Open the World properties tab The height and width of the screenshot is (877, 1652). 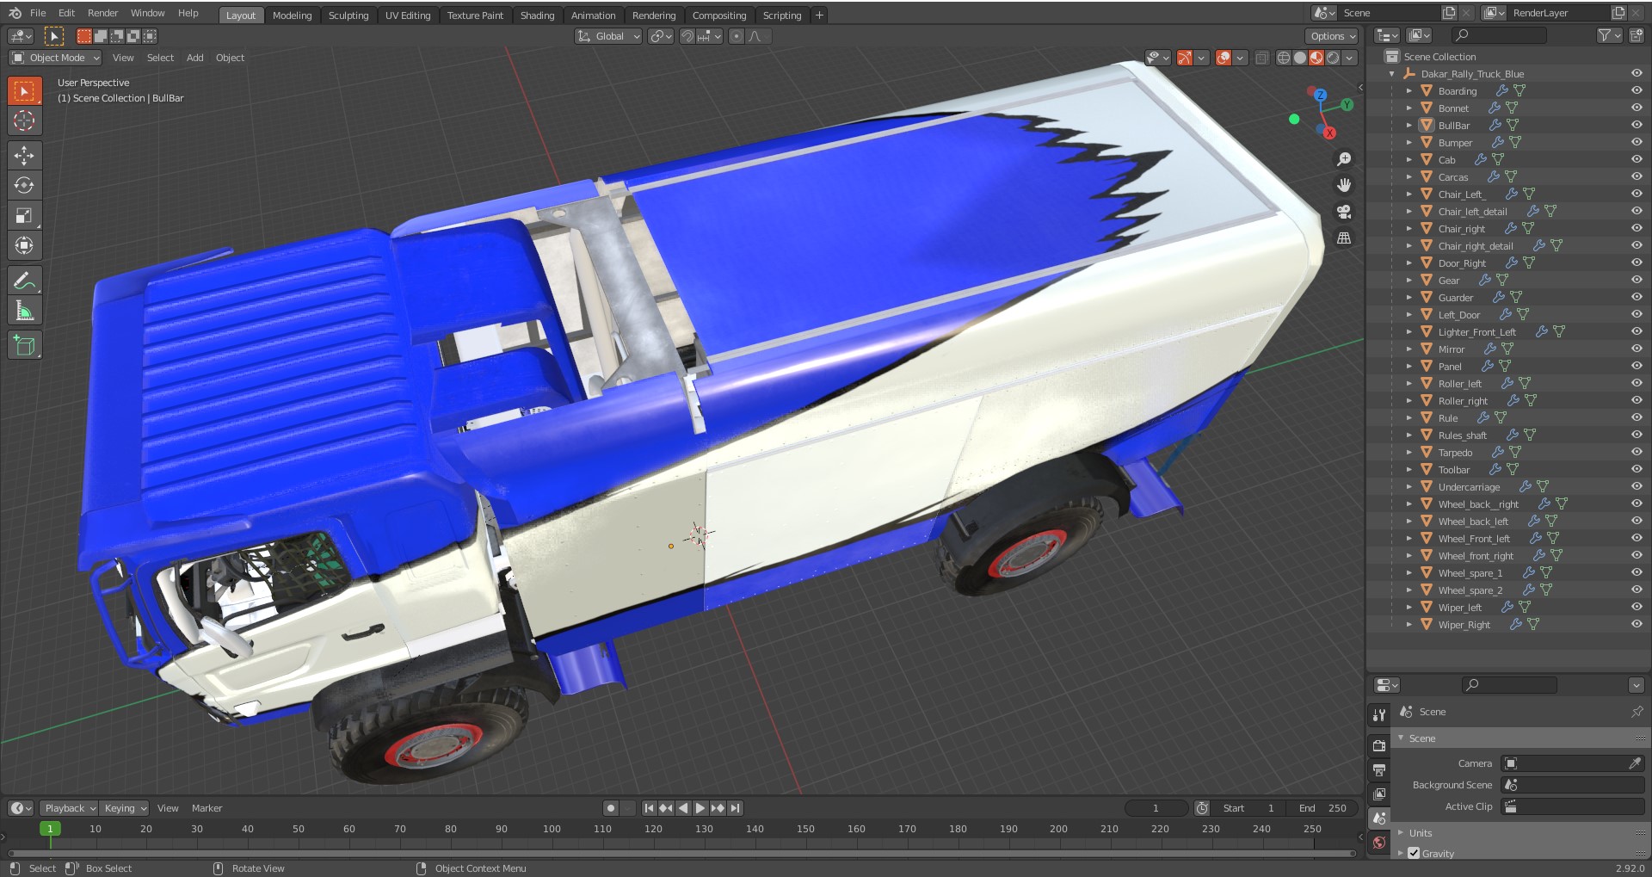pyautogui.click(x=1379, y=843)
